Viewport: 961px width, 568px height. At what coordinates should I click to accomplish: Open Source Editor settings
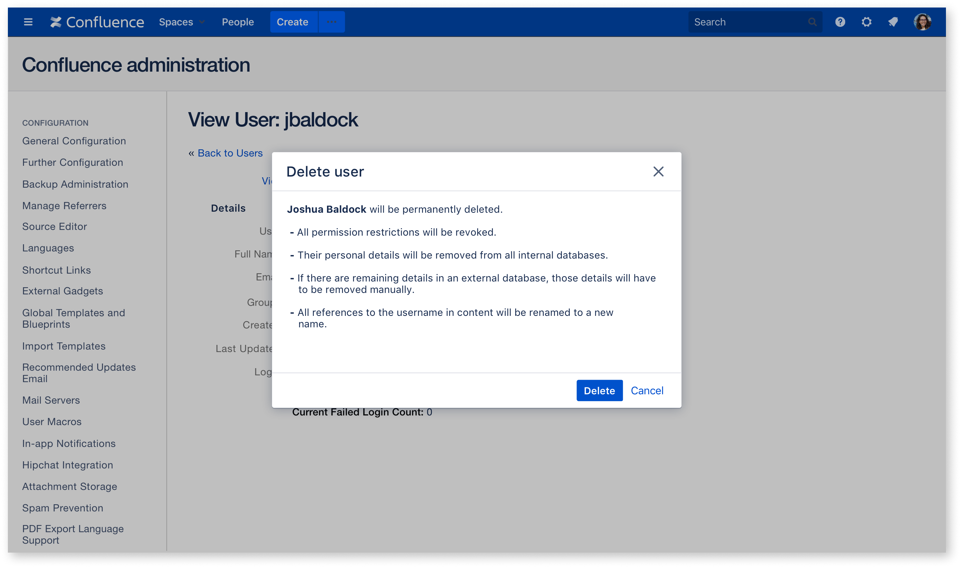pos(55,226)
